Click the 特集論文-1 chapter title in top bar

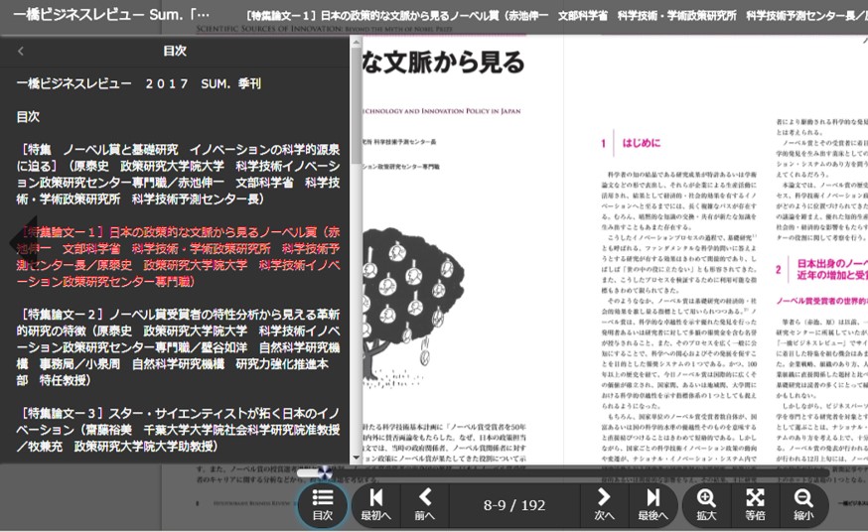click(556, 16)
